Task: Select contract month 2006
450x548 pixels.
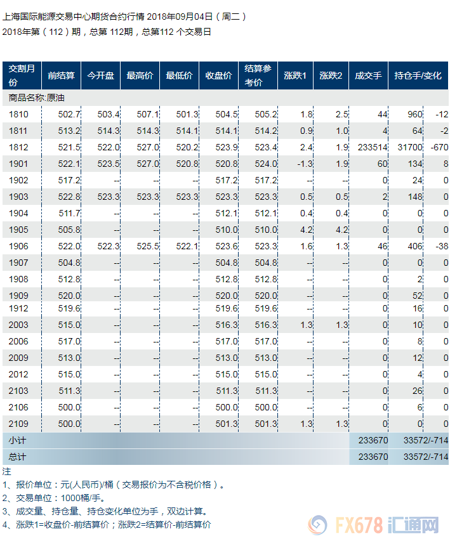Action: pyautogui.click(x=18, y=341)
